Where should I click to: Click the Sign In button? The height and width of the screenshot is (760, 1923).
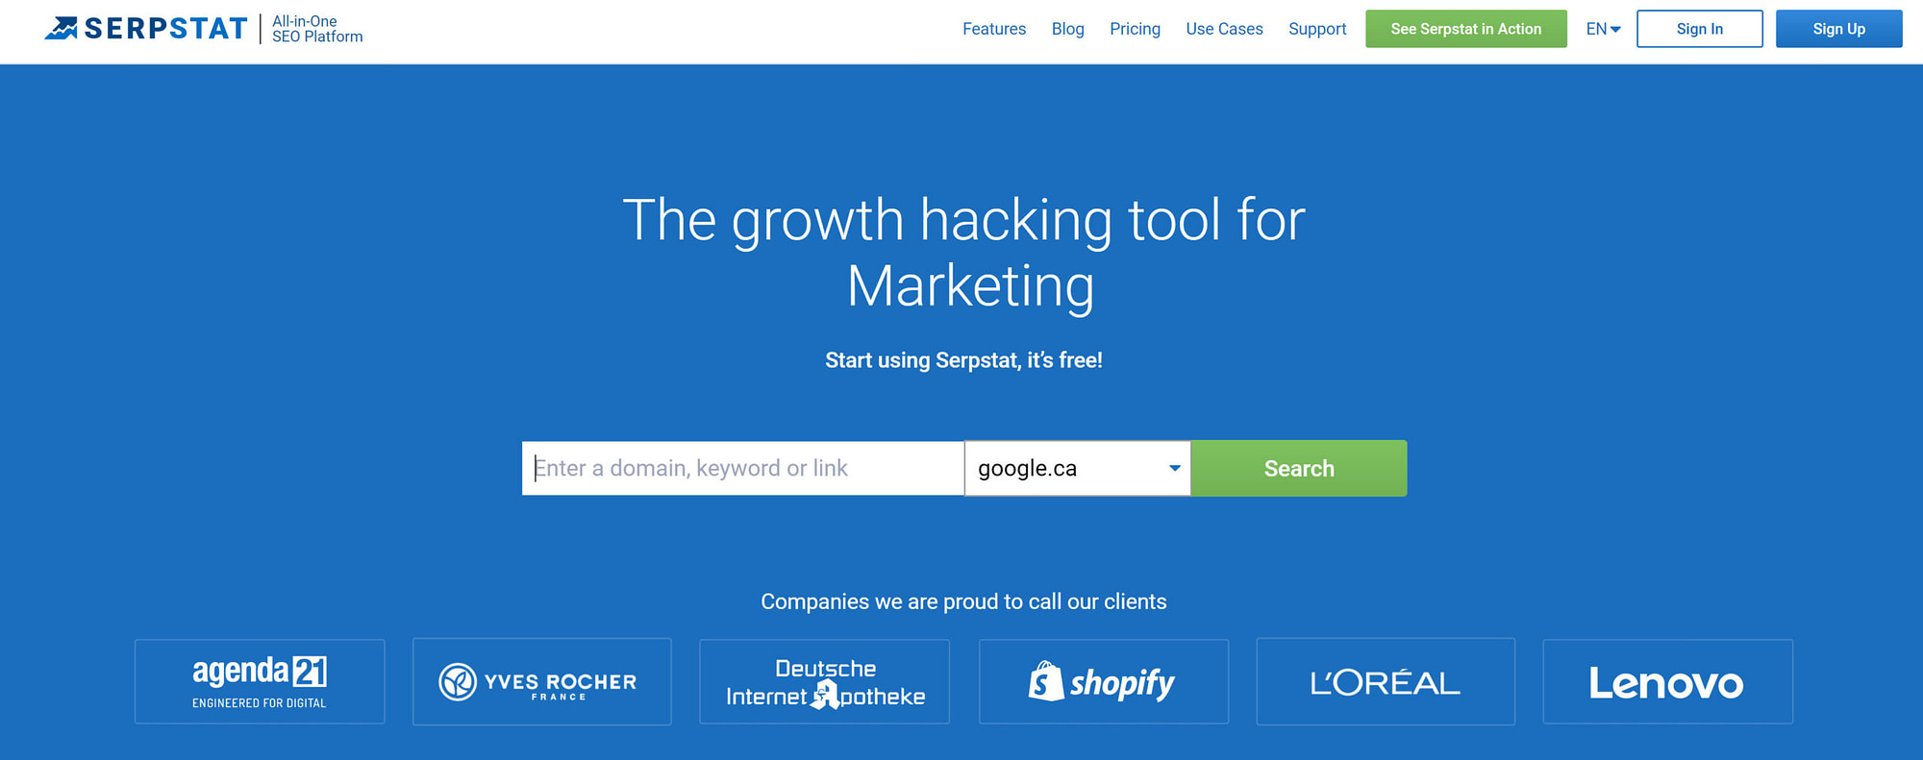(1700, 29)
